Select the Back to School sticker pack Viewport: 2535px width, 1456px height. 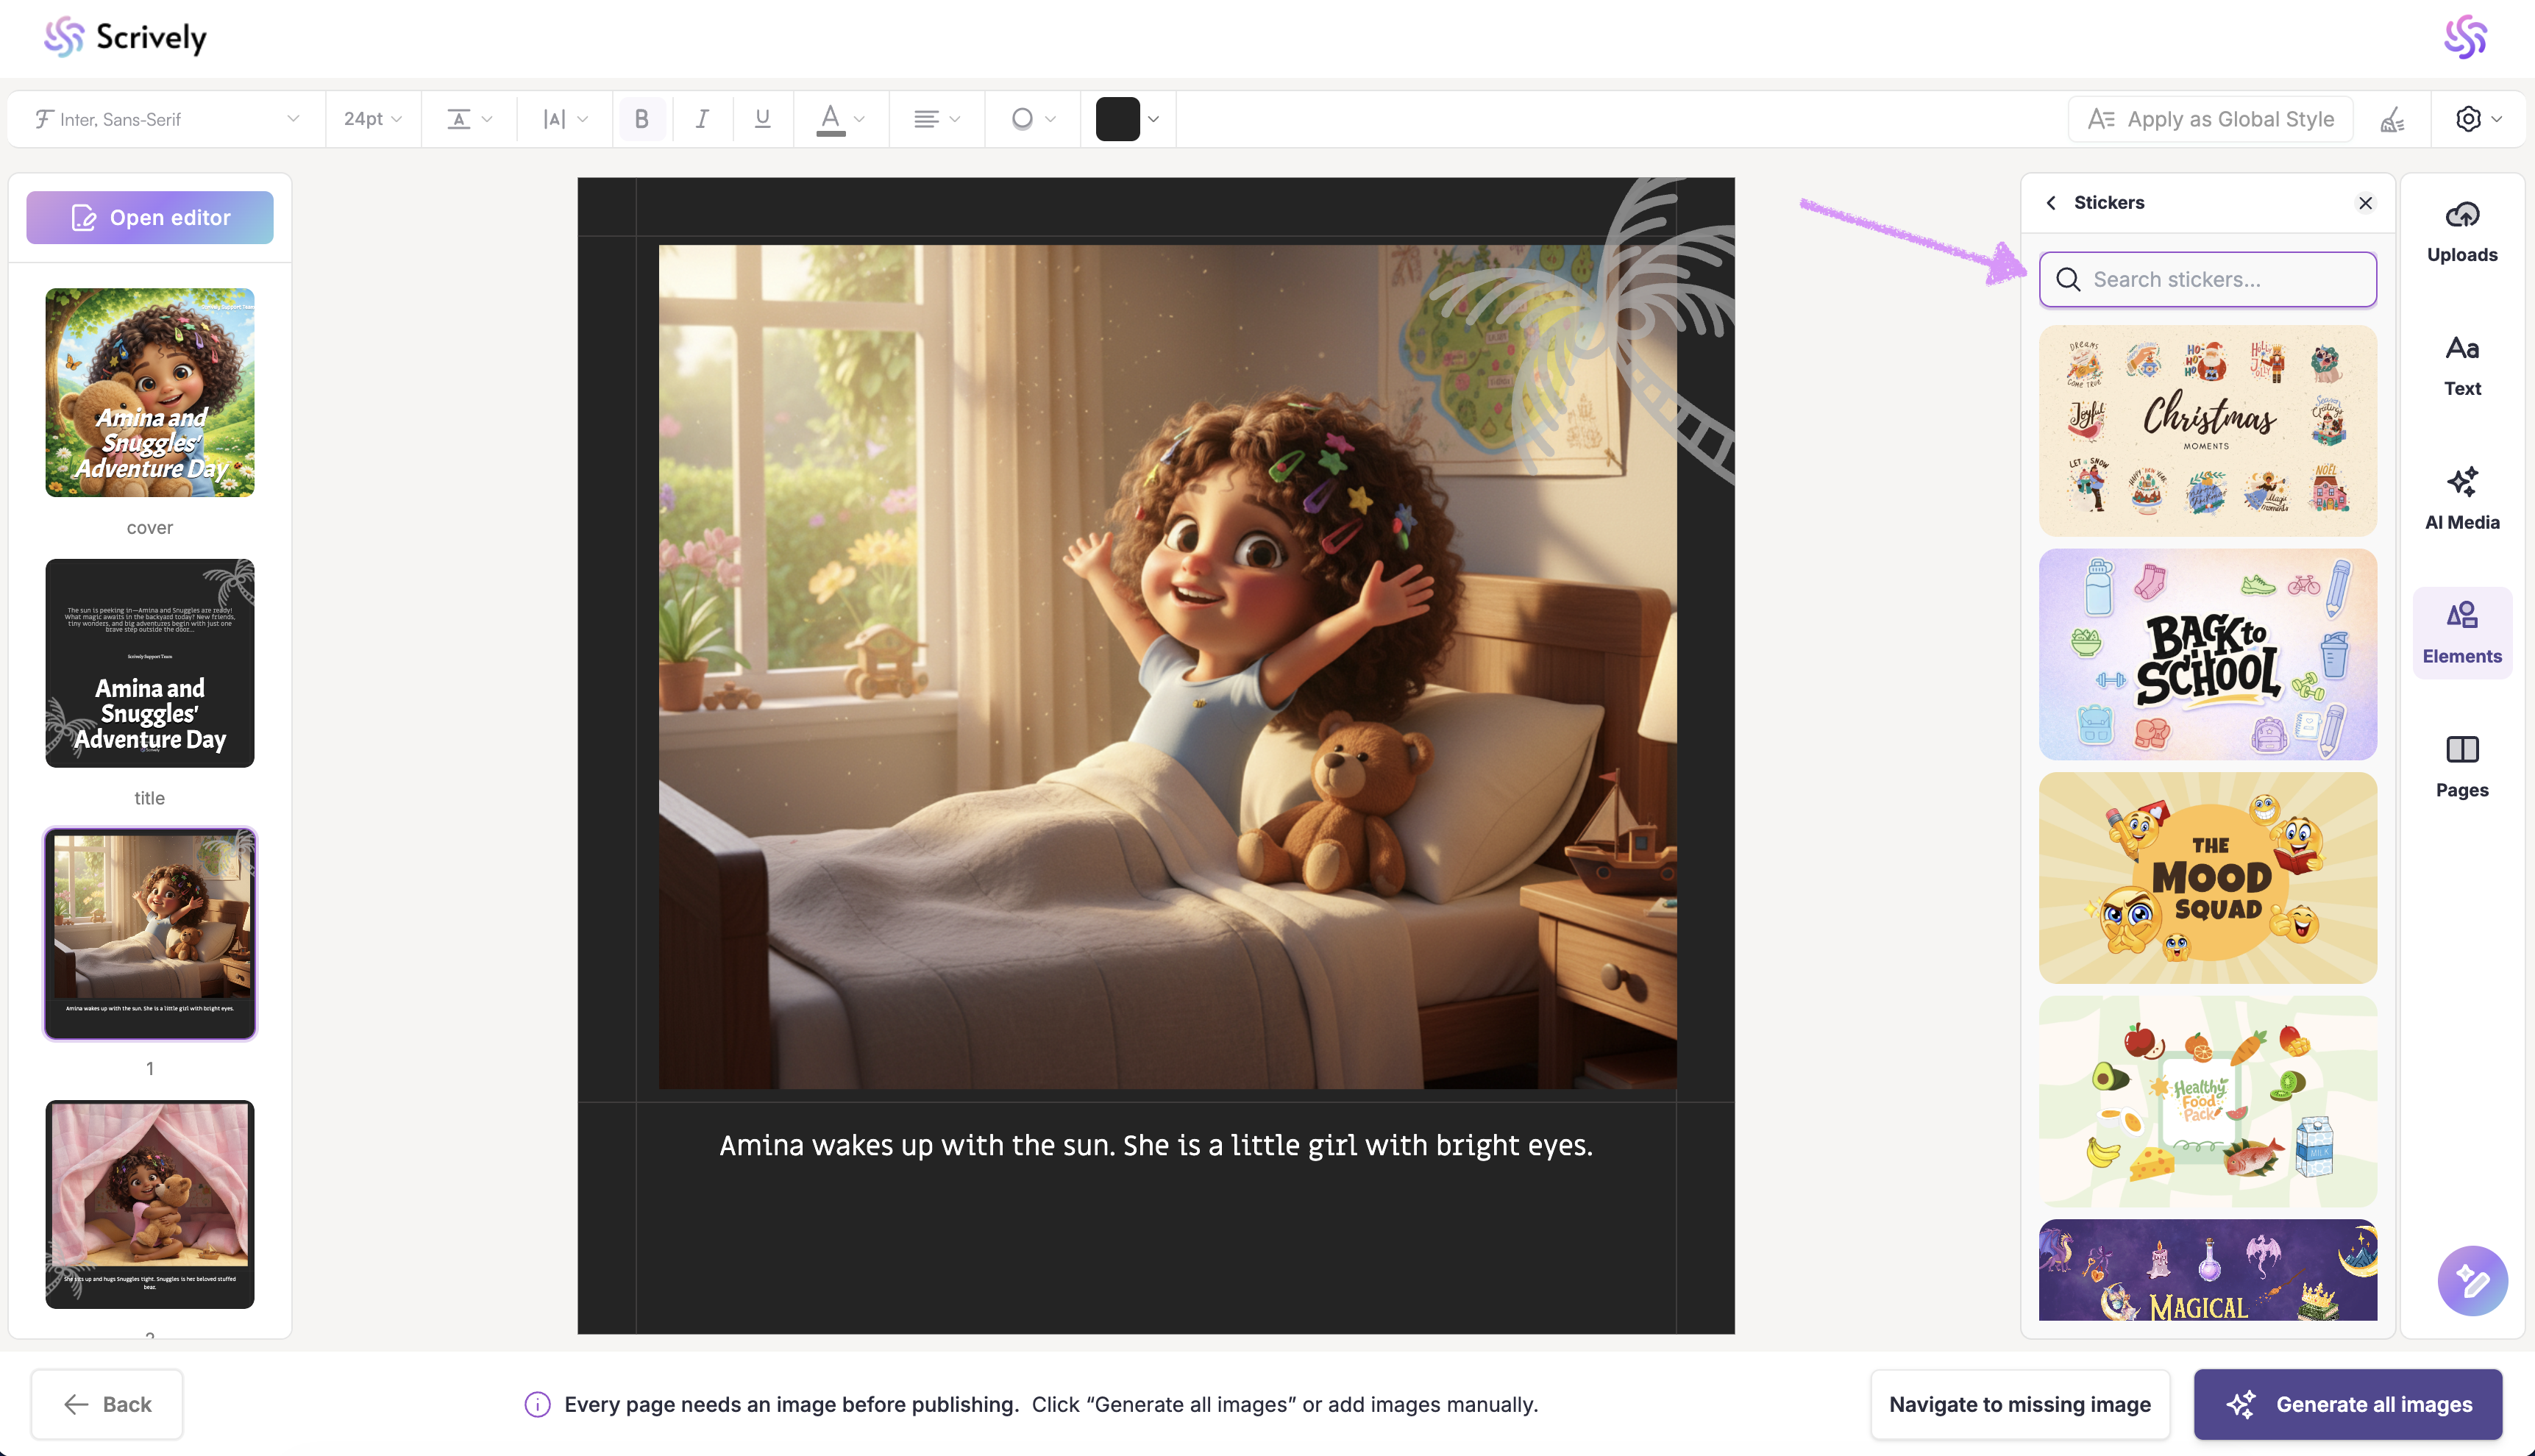click(x=2207, y=654)
